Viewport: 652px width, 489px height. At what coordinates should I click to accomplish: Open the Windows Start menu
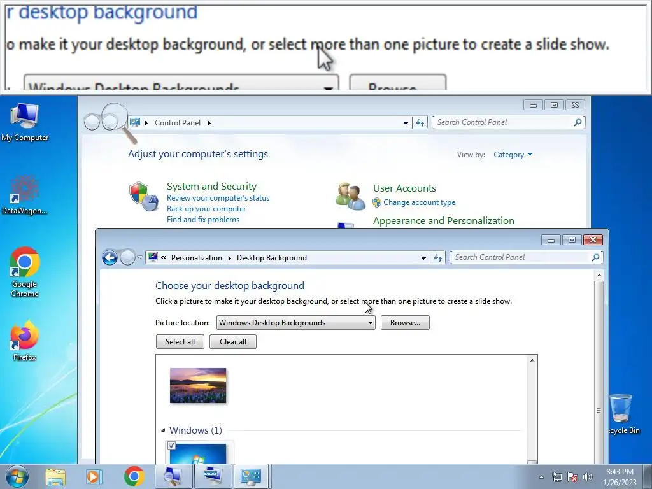[17, 476]
